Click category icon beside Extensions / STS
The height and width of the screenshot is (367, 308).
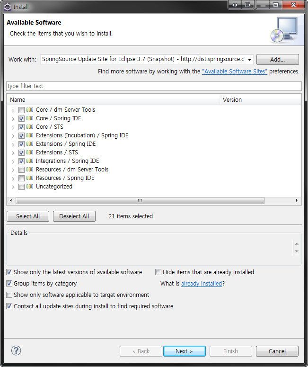click(x=30, y=152)
